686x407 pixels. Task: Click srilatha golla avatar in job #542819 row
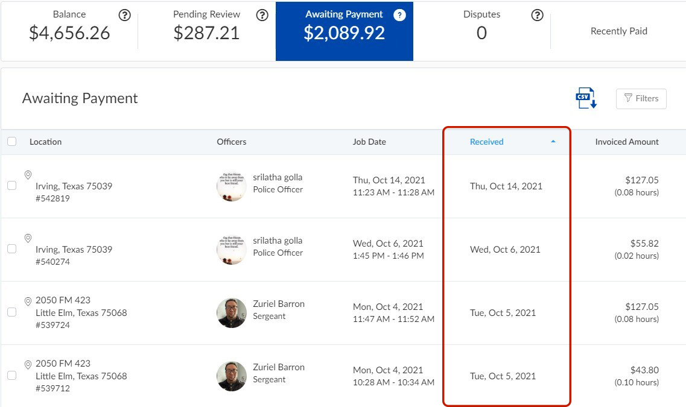[x=232, y=186]
